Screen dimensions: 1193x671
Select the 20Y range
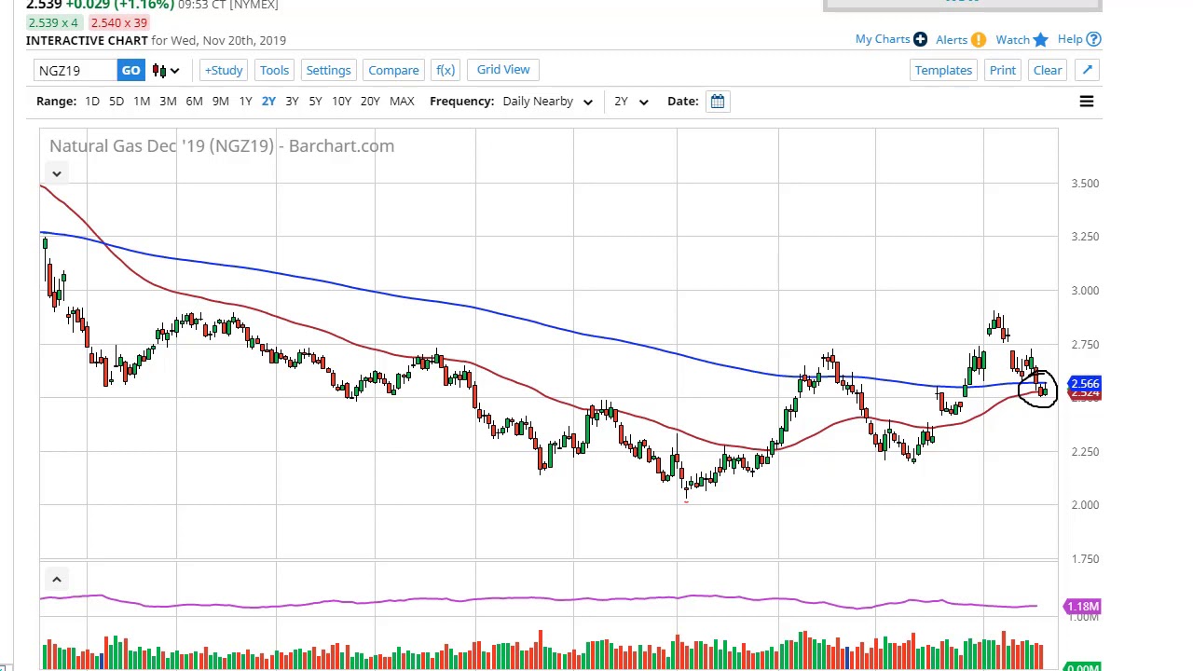pyautogui.click(x=370, y=101)
